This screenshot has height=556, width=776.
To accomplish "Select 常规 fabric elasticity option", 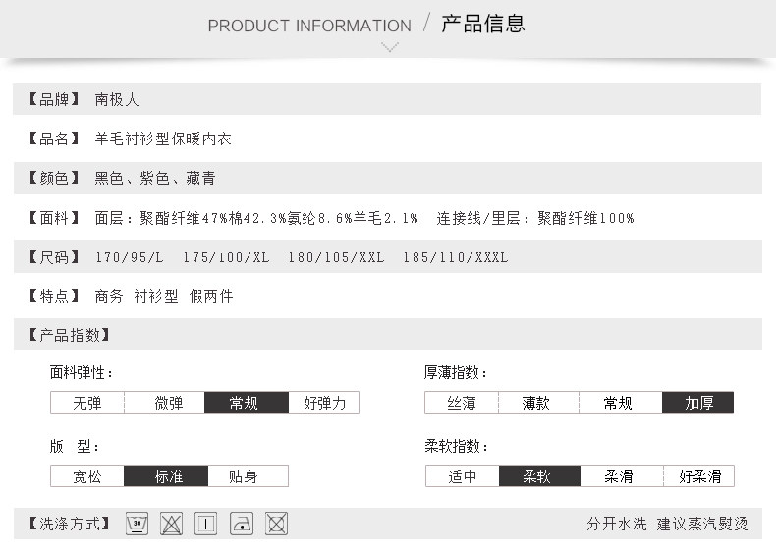I will (x=246, y=403).
